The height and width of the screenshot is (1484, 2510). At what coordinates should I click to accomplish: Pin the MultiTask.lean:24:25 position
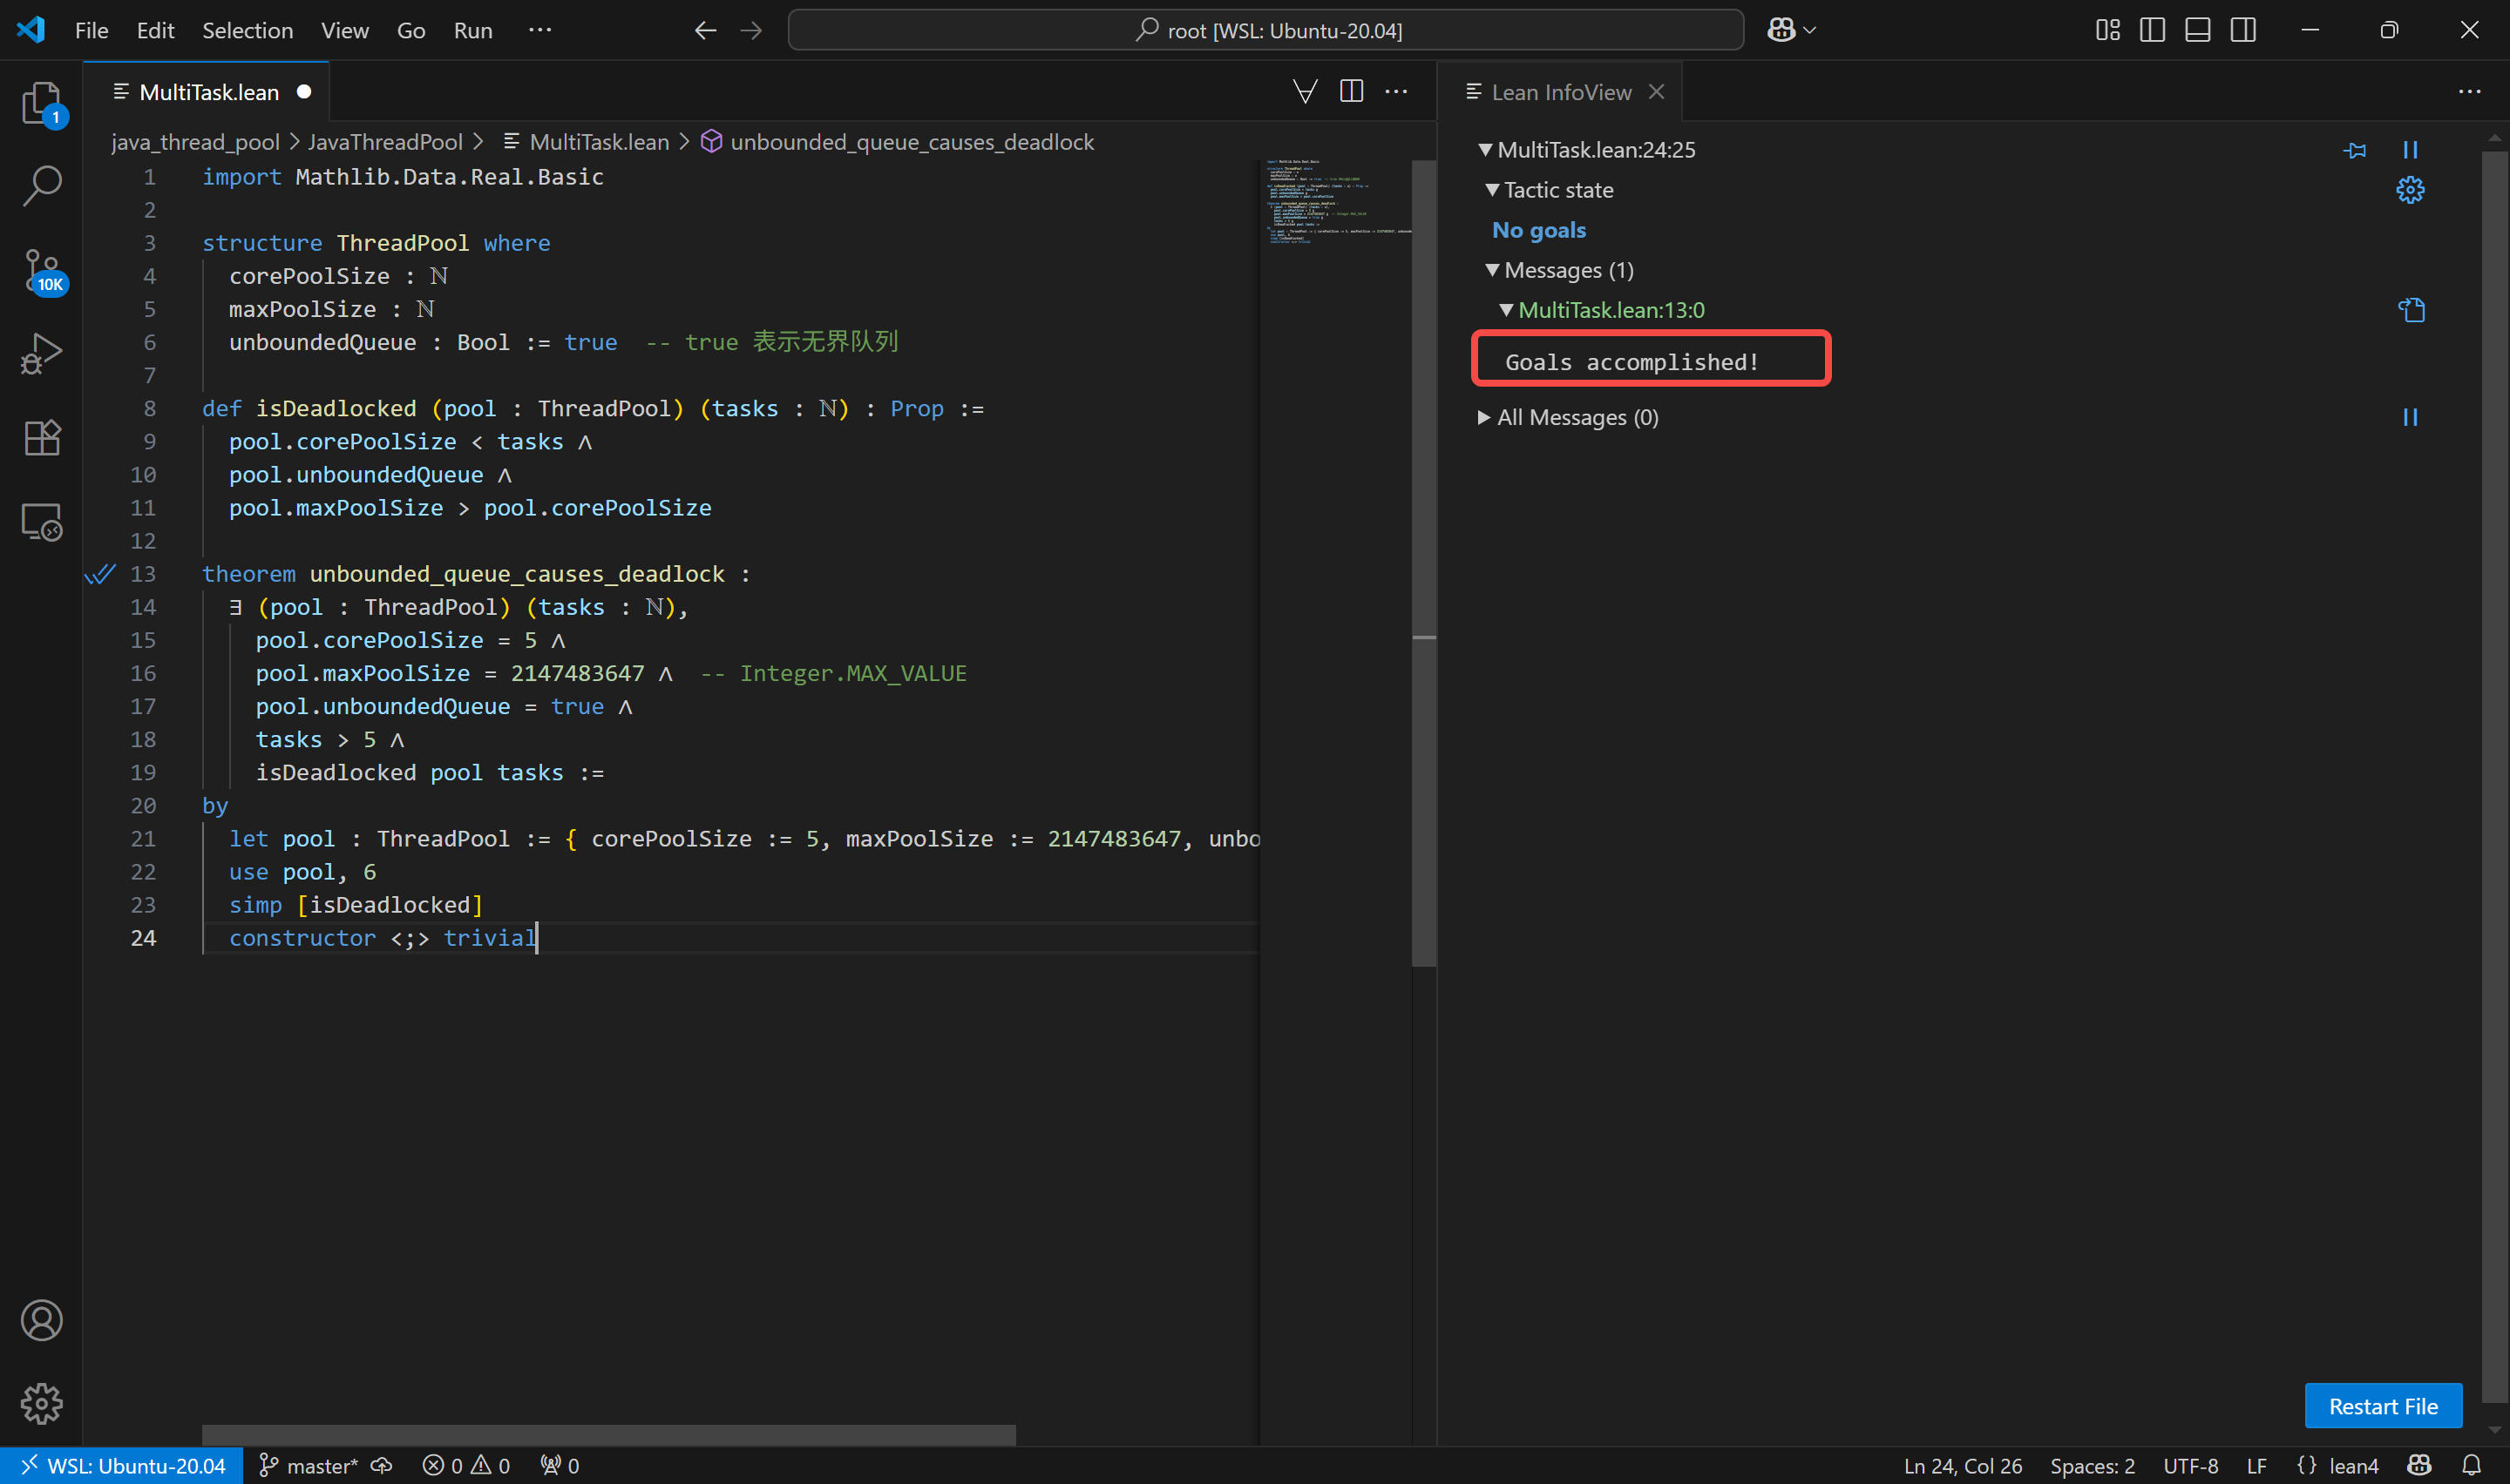pos(2355,150)
